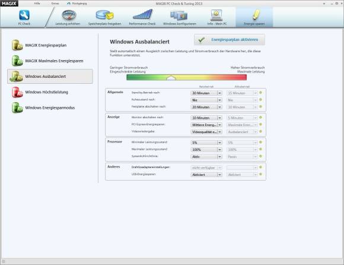Open Festplatte abschalten 20 Minuten dropdown

(206, 107)
